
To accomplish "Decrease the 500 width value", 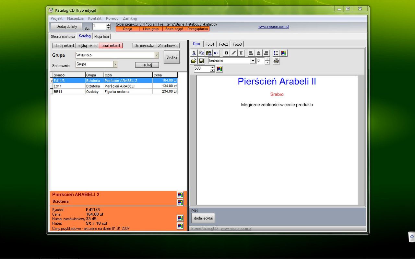I will (212, 70).
